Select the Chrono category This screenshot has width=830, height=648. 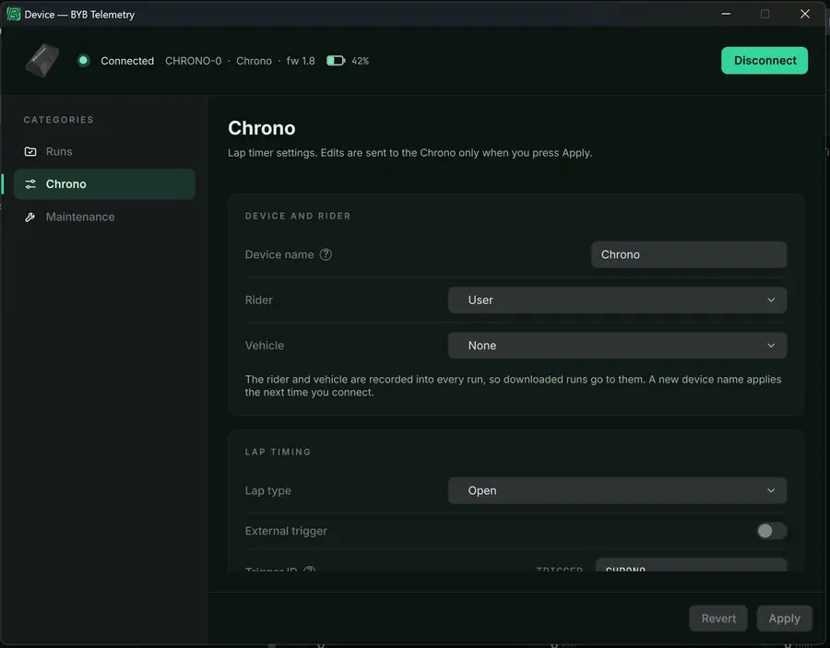click(104, 184)
